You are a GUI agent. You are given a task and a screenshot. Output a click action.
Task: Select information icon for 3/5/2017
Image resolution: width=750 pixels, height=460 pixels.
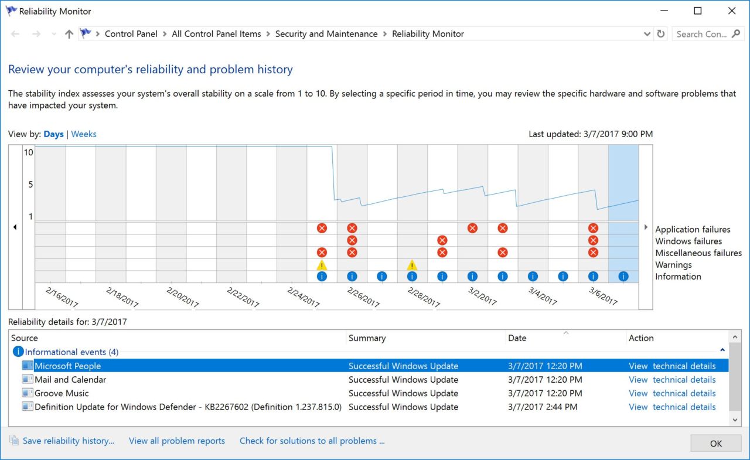point(563,277)
